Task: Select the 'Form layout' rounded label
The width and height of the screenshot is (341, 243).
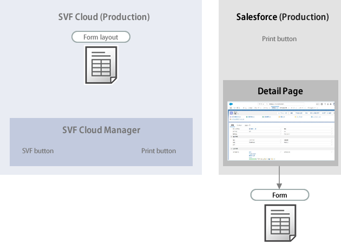Action: 101,37
